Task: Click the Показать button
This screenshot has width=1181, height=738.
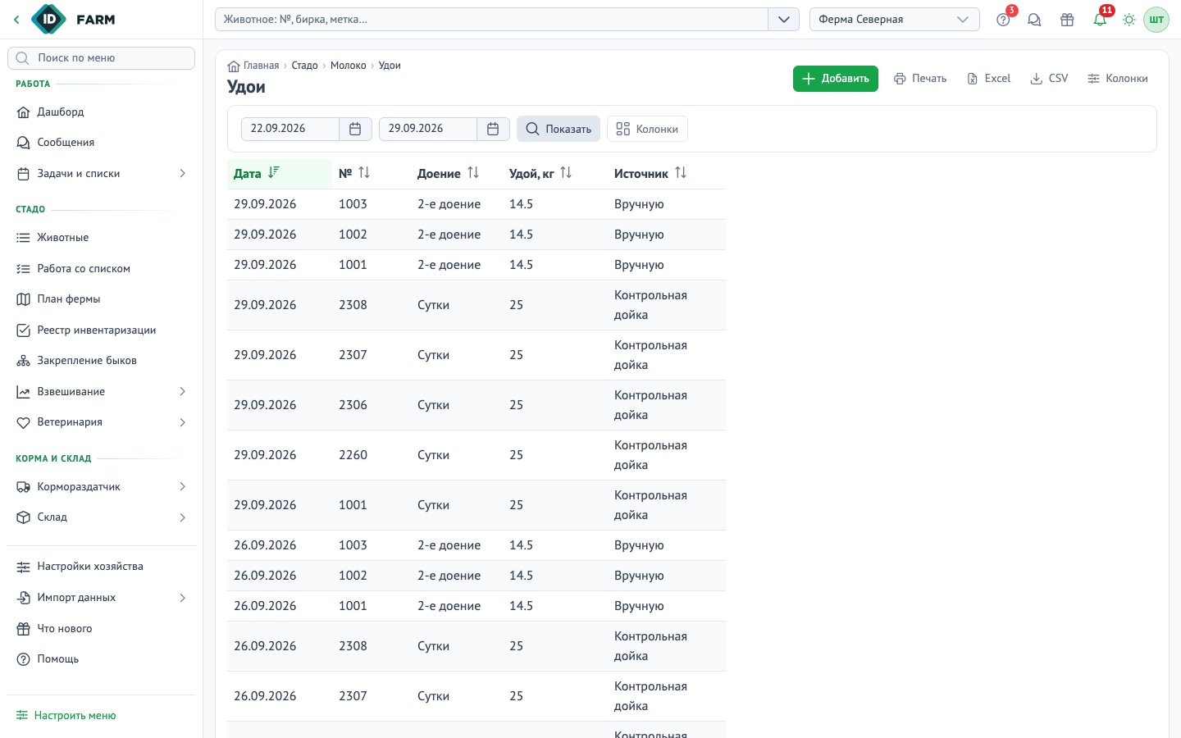Action: pos(559,129)
